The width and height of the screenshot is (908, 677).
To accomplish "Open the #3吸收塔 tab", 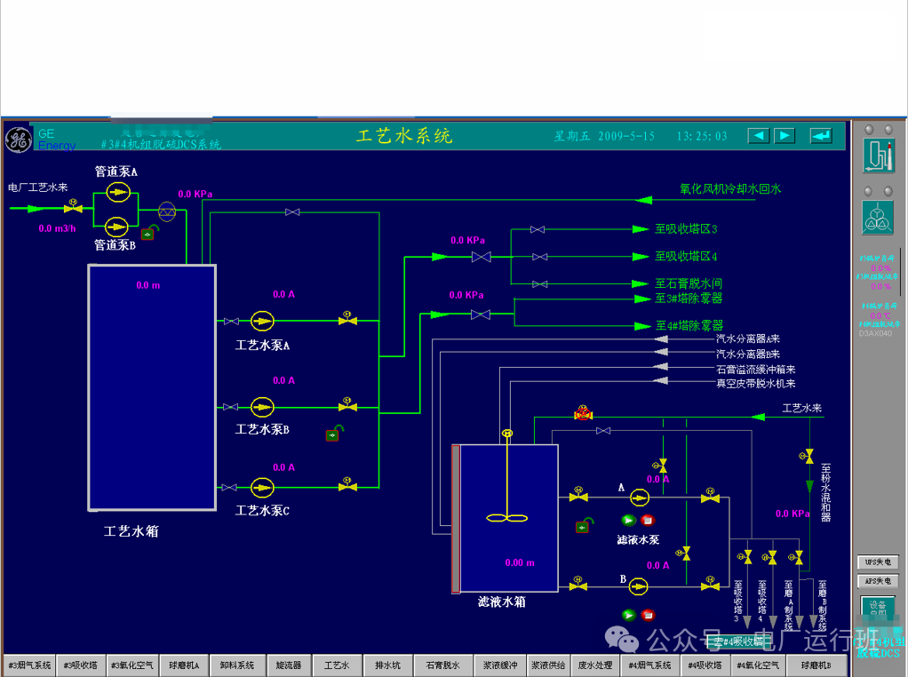I will click(x=81, y=665).
